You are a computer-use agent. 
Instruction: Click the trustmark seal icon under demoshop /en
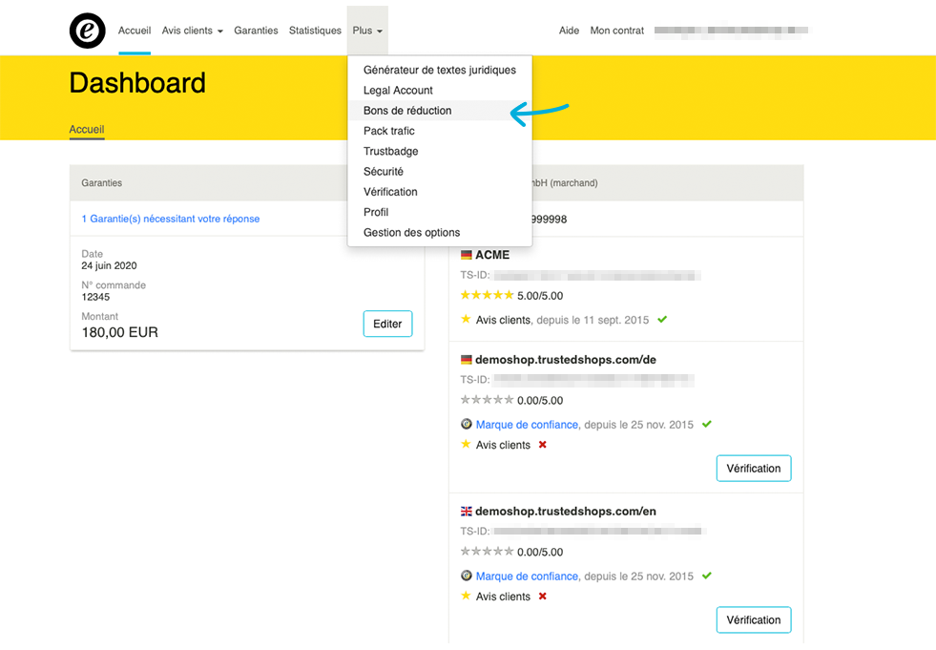point(467,576)
